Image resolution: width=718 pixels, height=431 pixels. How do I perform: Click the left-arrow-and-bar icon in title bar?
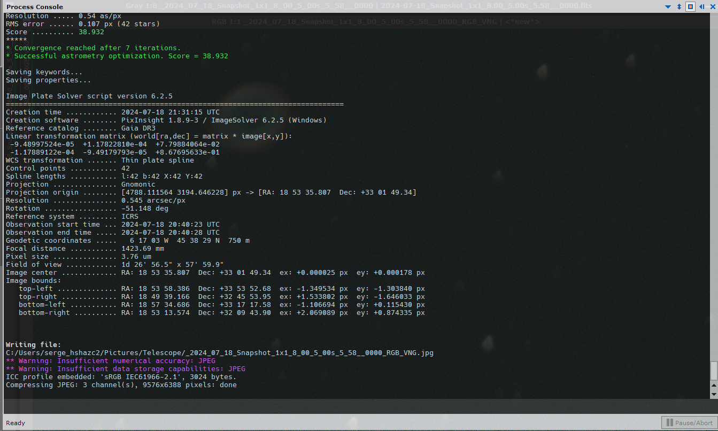click(701, 7)
